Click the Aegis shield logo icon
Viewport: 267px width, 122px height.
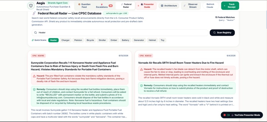31,6
